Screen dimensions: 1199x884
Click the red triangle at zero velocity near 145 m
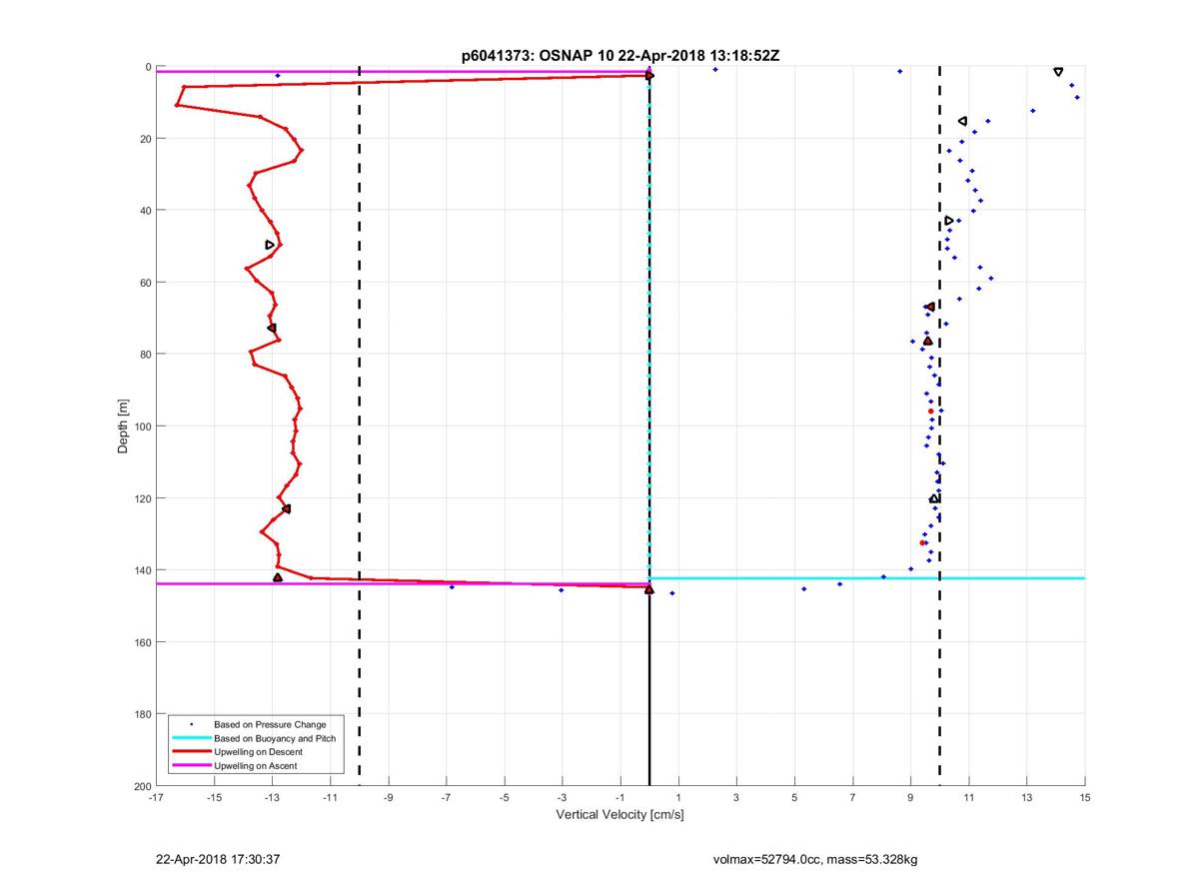point(649,589)
